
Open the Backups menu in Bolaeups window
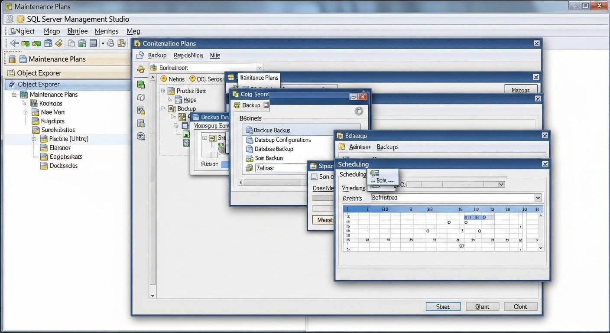[387, 147]
